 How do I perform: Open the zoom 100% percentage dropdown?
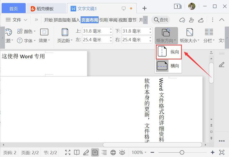coord(139,152)
